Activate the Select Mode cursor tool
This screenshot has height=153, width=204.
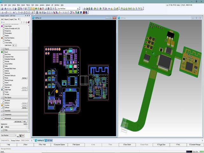[29, 9]
